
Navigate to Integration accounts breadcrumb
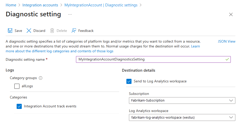(x=40, y=5)
